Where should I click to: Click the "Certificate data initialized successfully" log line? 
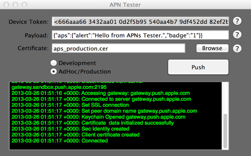pyautogui.click(x=93, y=123)
